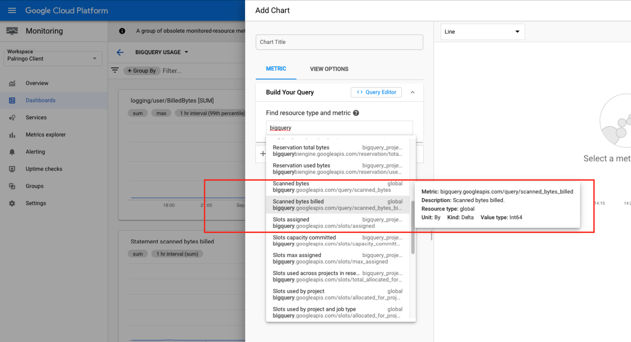Click the sum chip under BilledBytes chart
Image resolution: width=631 pixels, height=342 pixels.
pos(138,113)
